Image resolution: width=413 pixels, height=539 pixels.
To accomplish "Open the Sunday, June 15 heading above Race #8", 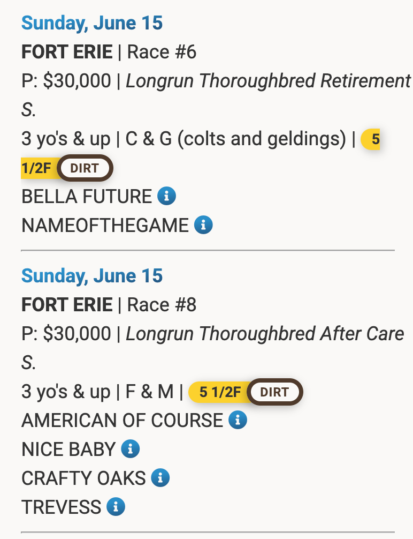I will coord(92,276).
